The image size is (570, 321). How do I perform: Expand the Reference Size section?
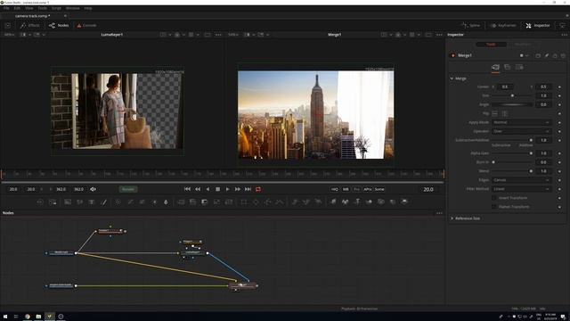click(452, 218)
